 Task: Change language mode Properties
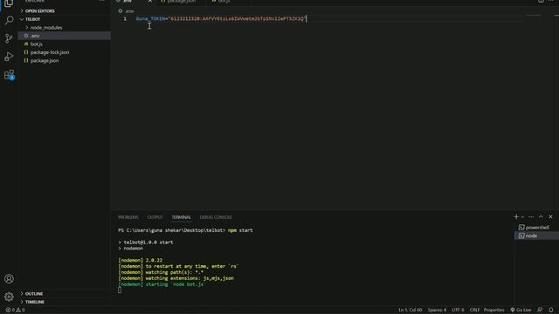(493, 311)
